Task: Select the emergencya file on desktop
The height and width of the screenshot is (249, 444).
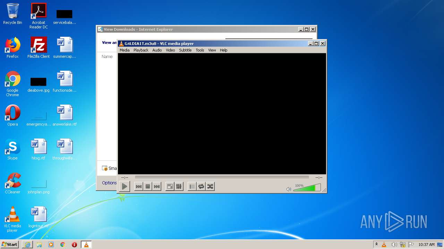Action: [39, 119]
